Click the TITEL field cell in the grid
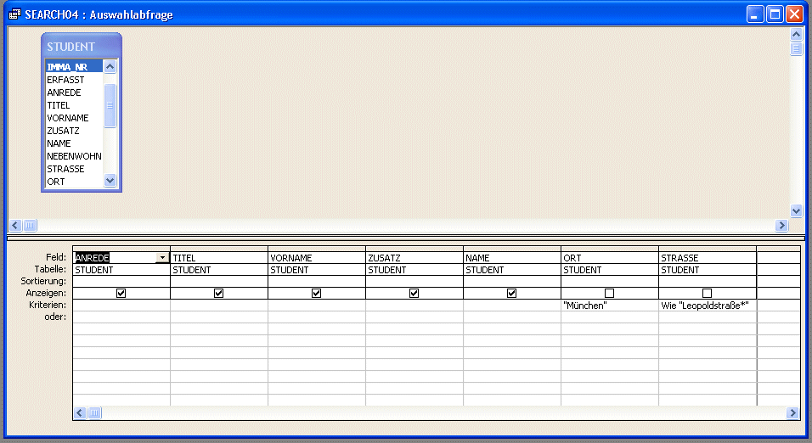 219,258
